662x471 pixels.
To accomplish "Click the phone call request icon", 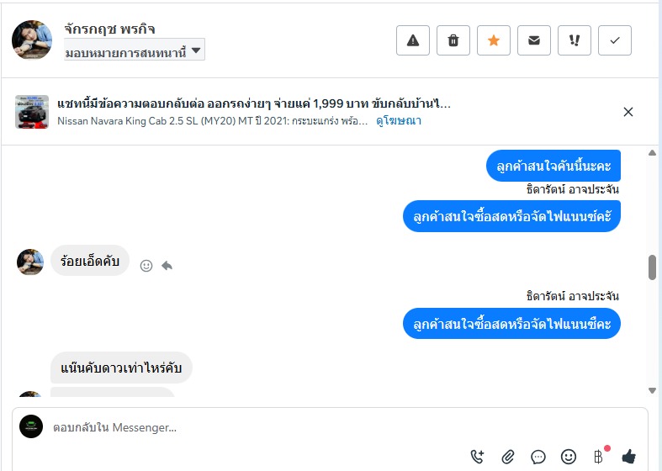I will (x=478, y=457).
